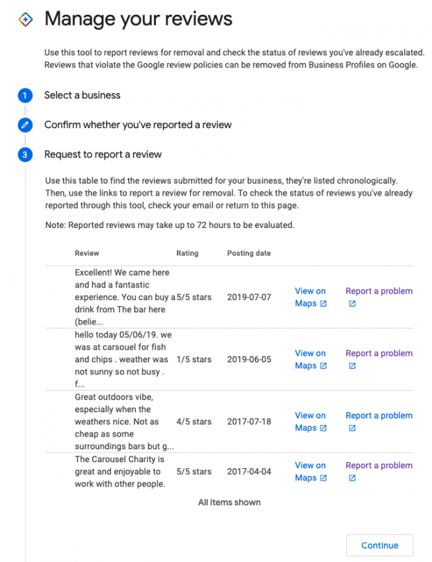Report a problem on the 2019-07-07 review

[379, 291]
